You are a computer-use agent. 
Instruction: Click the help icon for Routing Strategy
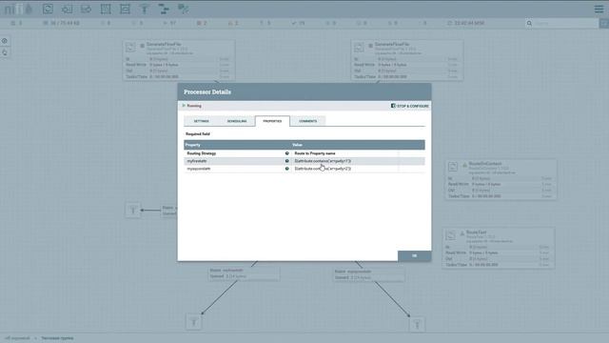(287, 153)
